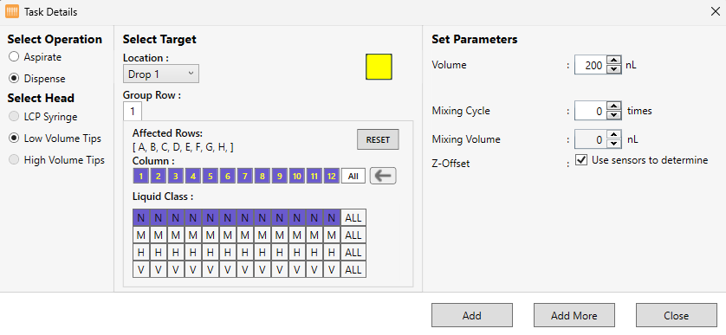
Task: Increase Mixing Cycle with the up arrow
Action: coord(613,106)
